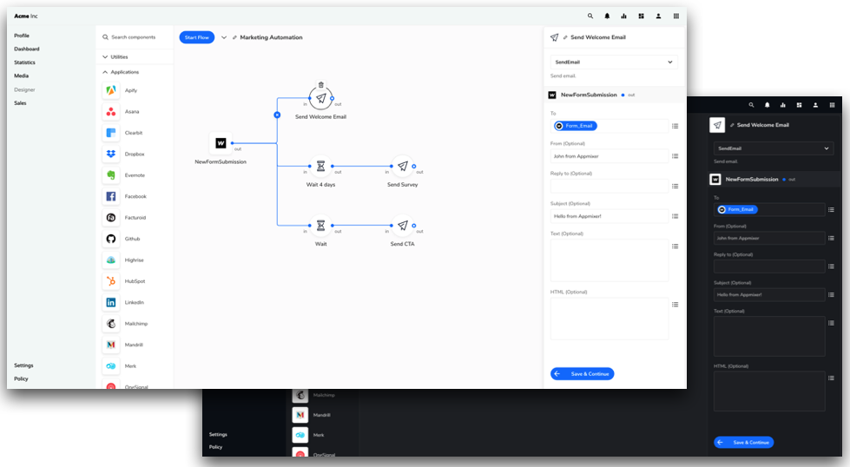850x467 pixels.
Task: Open Policy in the light window sidebar
Action: (x=21, y=378)
